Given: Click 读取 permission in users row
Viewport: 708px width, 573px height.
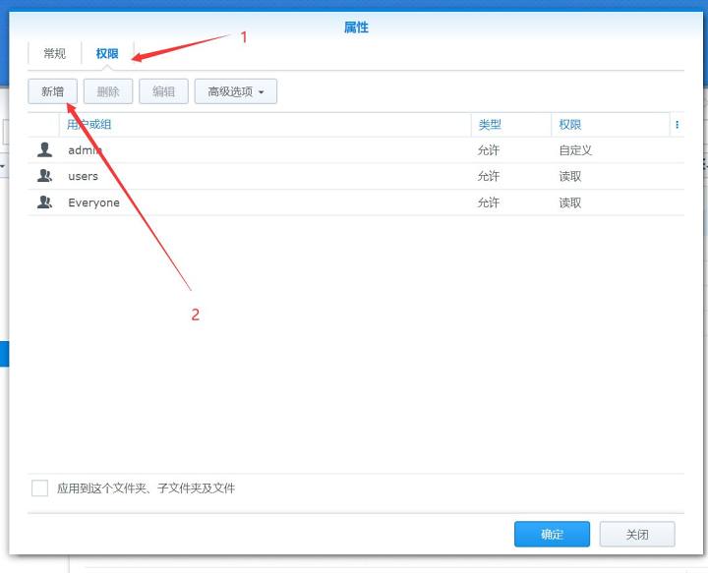Looking at the screenshot, I should click(569, 176).
